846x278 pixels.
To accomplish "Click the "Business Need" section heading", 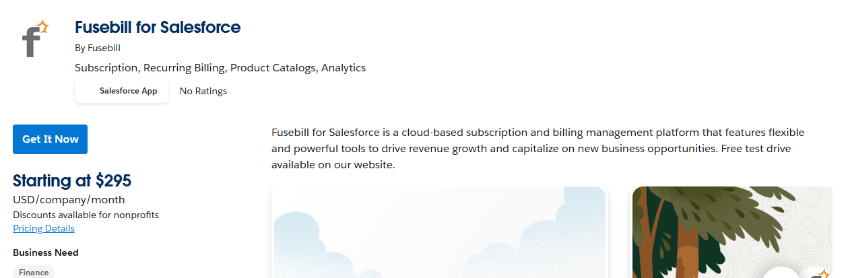I will click(46, 252).
